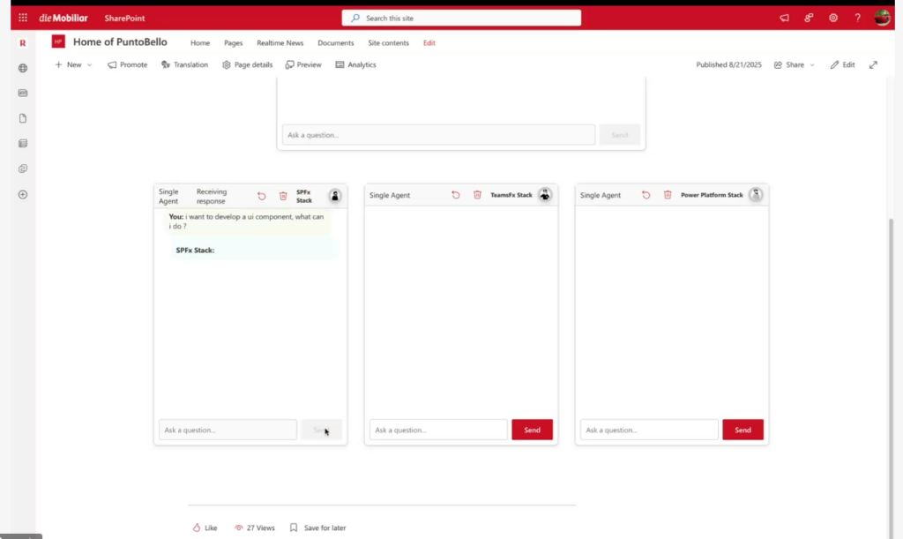Click the Promote command
Image resolution: width=903 pixels, height=539 pixels.
coord(127,64)
